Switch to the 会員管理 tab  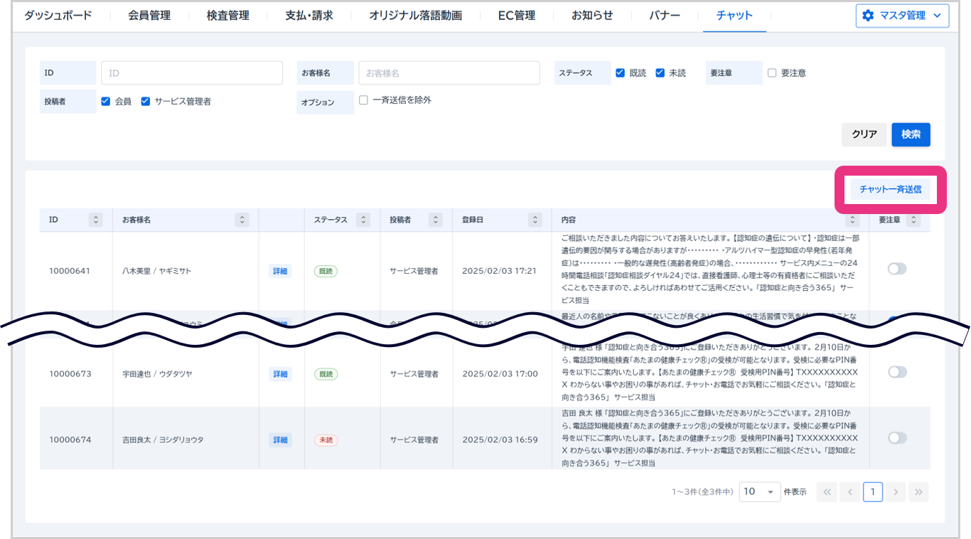coord(149,15)
